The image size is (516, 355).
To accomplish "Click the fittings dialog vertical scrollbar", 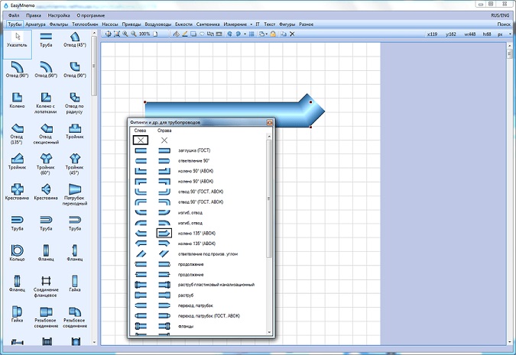I will 268,198.
